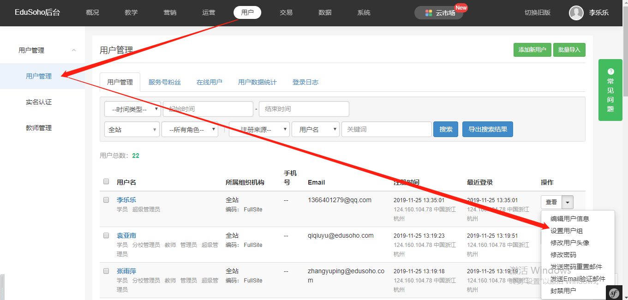Viewport: 628px width, 300px height.
Task: Click the green 添加新用户 button
Action: pyautogui.click(x=532, y=50)
